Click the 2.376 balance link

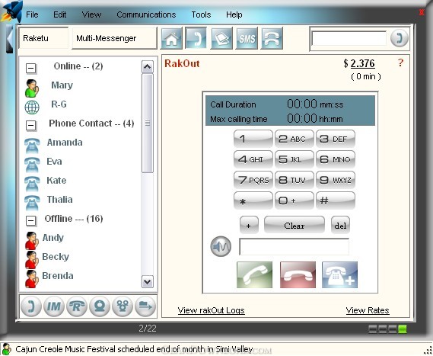362,63
